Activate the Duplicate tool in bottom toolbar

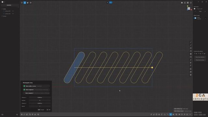38,114
